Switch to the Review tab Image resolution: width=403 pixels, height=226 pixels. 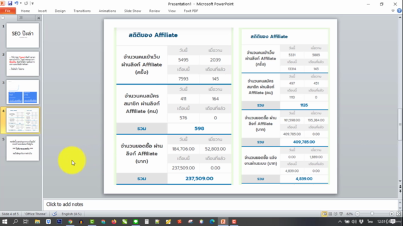coord(154,11)
